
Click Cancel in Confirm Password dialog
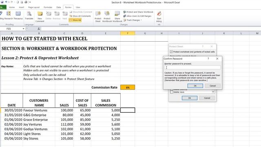[x=213, y=86]
